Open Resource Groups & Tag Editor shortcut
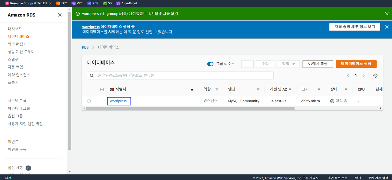 29,3
